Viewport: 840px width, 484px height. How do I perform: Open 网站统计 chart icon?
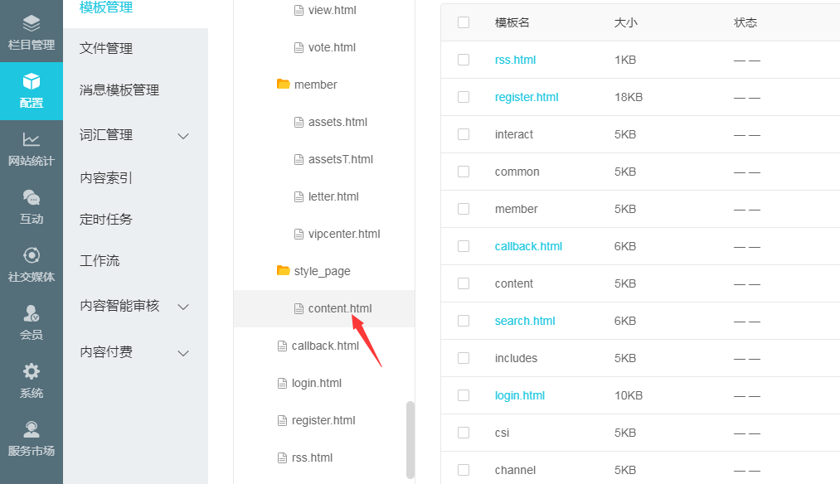click(x=32, y=139)
